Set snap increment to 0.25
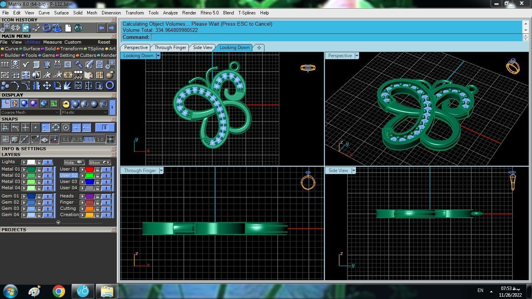This screenshot has height=299, width=532. pyautogui.click(x=78, y=139)
